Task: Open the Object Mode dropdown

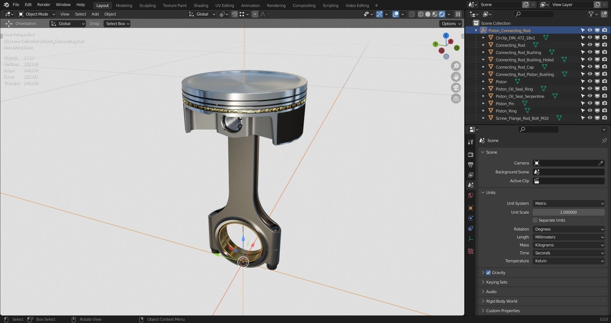Action: click(x=37, y=14)
